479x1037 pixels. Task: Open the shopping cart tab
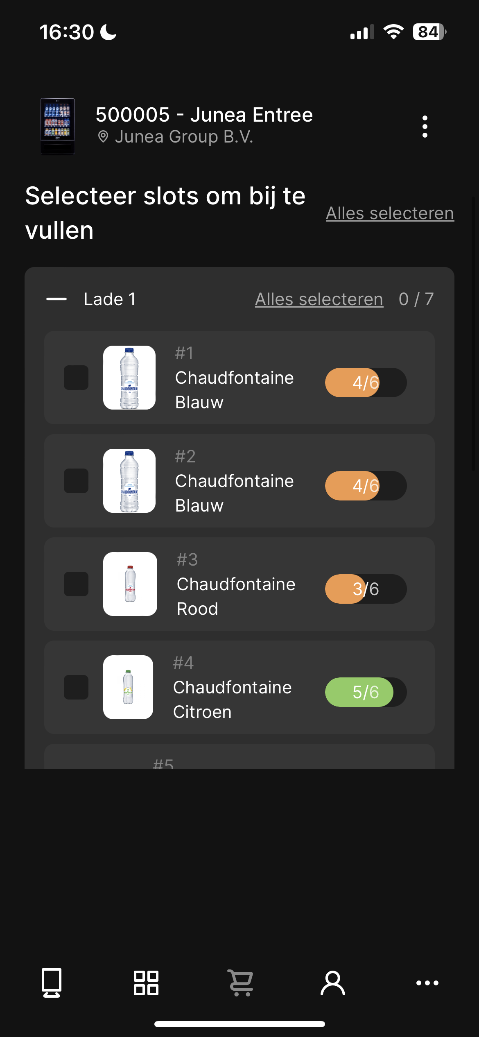[x=241, y=983]
